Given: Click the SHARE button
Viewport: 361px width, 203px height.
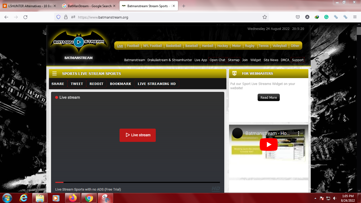Looking at the screenshot, I should pyautogui.click(x=58, y=84).
